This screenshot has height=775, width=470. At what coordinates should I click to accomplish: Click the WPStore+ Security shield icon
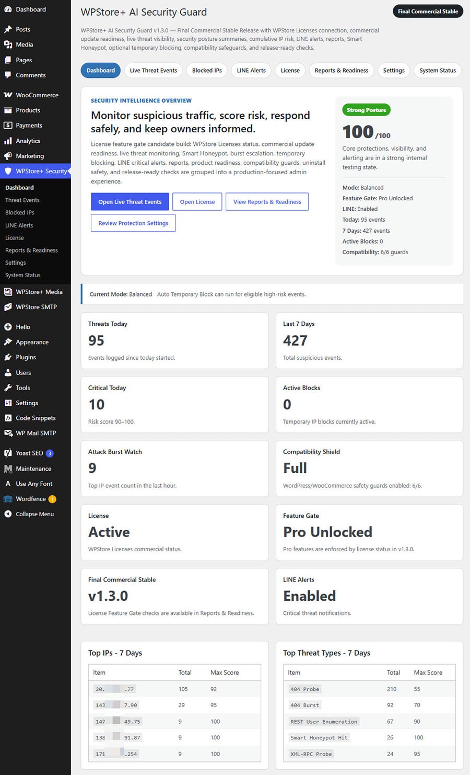(8, 171)
